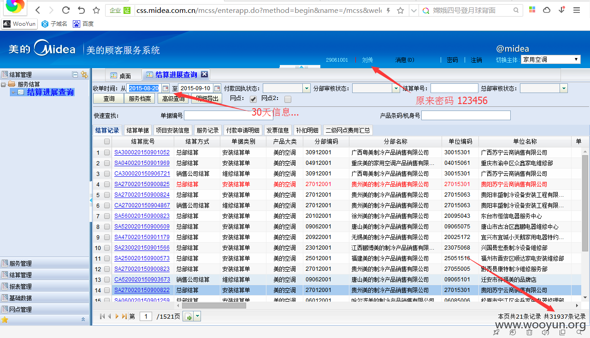The width and height of the screenshot is (590, 338).
Task: Switch to the 补扣明细 tab
Action: [307, 130]
